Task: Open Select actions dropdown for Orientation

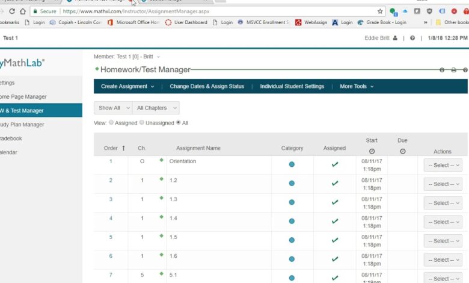Action: [x=443, y=165]
